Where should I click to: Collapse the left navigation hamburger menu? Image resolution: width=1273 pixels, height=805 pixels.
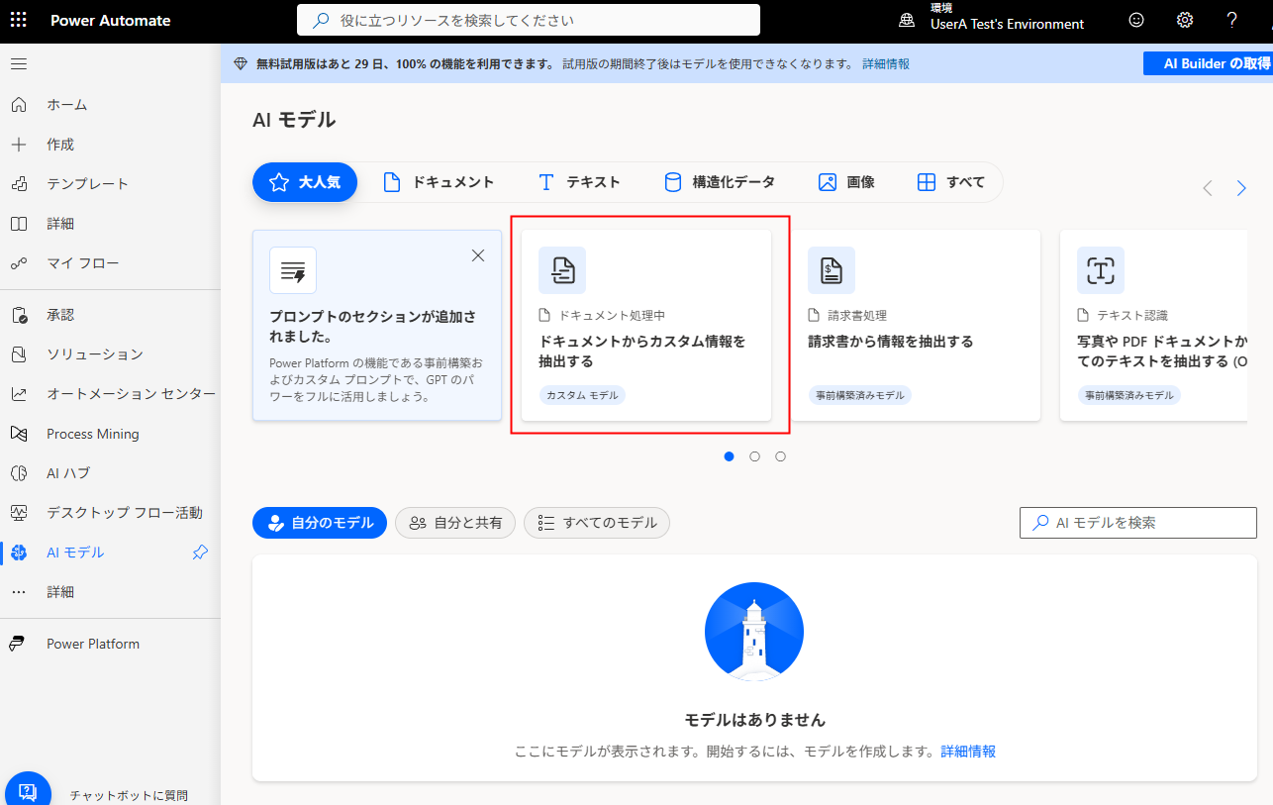19,64
